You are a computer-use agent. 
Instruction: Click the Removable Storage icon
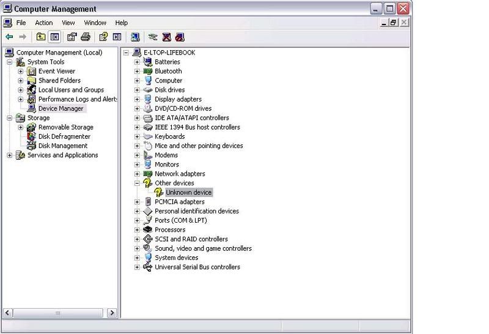pyautogui.click(x=31, y=127)
